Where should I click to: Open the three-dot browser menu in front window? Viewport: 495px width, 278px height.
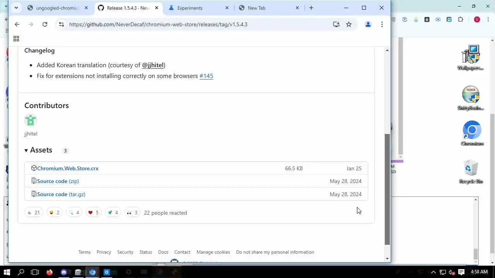[x=382, y=24]
